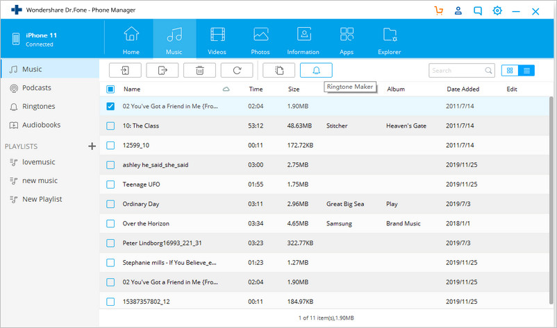Sort by the Date Added column header
Screen dimensions: 557x328
(463, 89)
